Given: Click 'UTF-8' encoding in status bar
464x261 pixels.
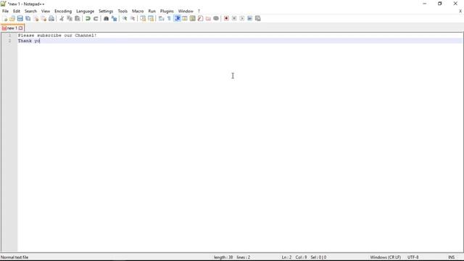Looking at the screenshot, I should (413, 257).
